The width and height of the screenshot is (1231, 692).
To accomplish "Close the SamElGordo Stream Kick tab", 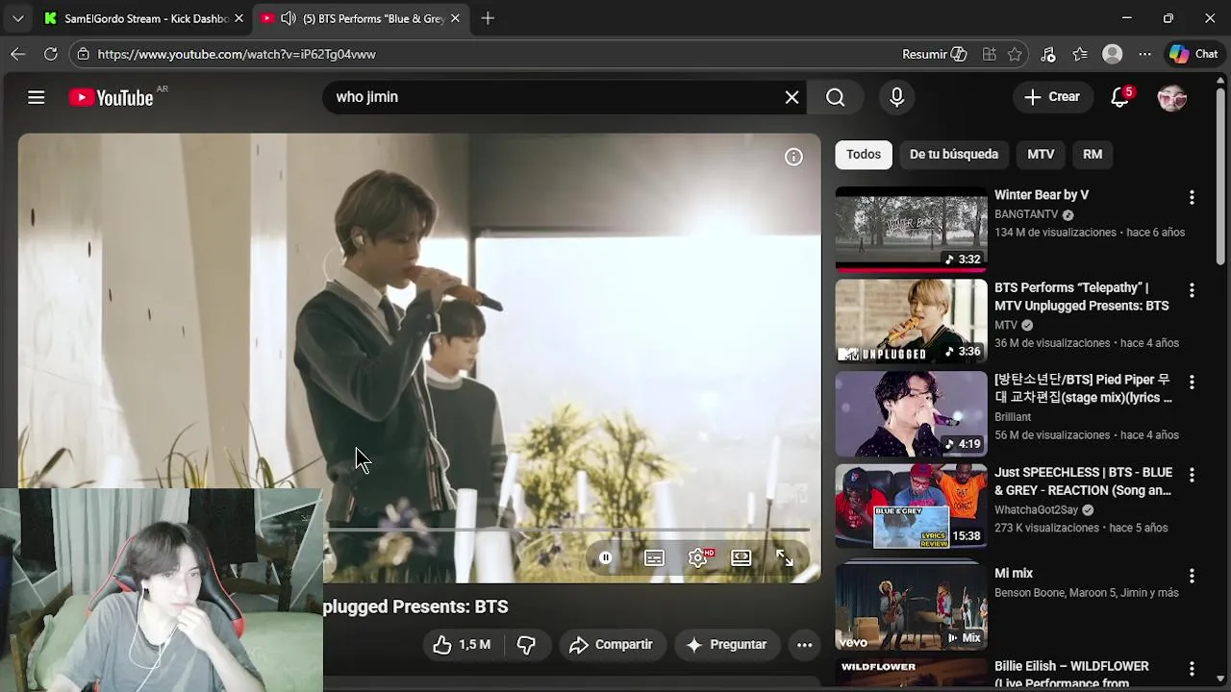I will (239, 18).
